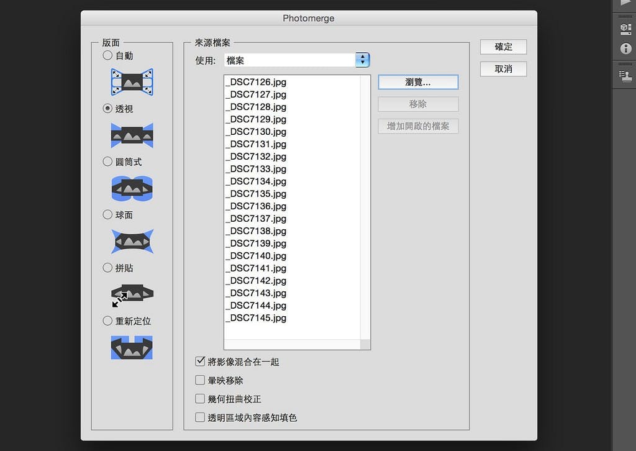The width and height of the screenshot is (636, 451).
Task: Open the 使用 source type dropdown
Action: [362, 60]
